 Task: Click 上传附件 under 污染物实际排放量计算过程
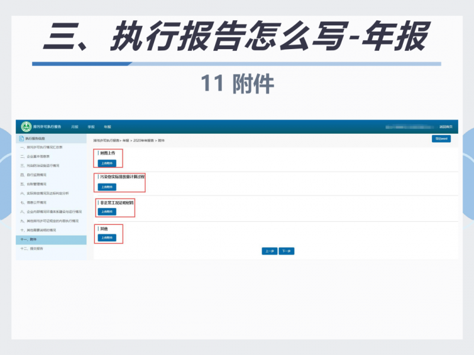107,187
